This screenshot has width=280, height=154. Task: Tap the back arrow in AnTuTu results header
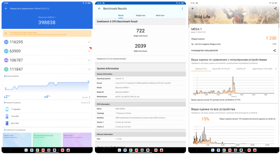pos(6,8)
